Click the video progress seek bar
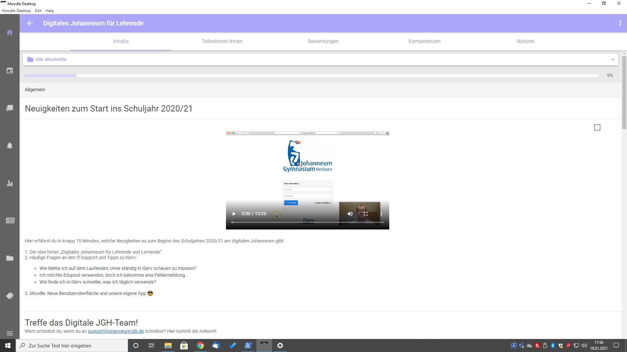 tap(307, 222)
